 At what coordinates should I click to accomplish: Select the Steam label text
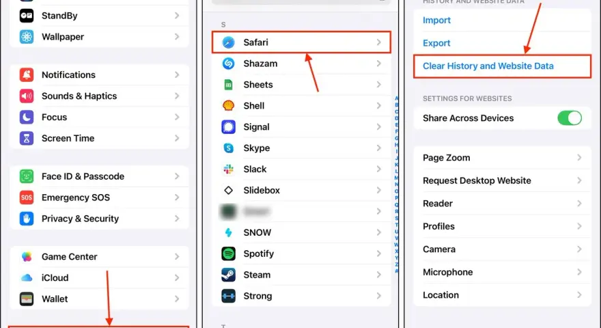click(257, 275)
